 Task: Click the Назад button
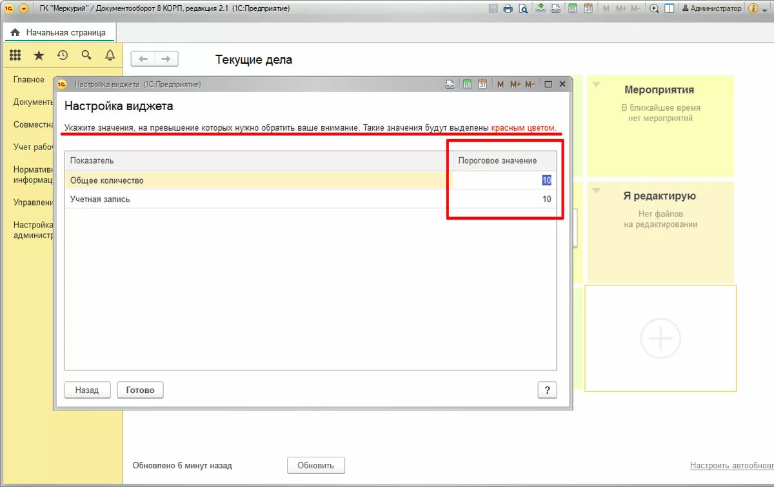pyautogui.click(x=87, y=390)
